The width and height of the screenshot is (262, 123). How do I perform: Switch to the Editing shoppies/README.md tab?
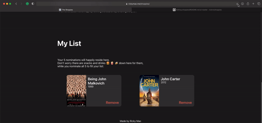tap(197, 10)
